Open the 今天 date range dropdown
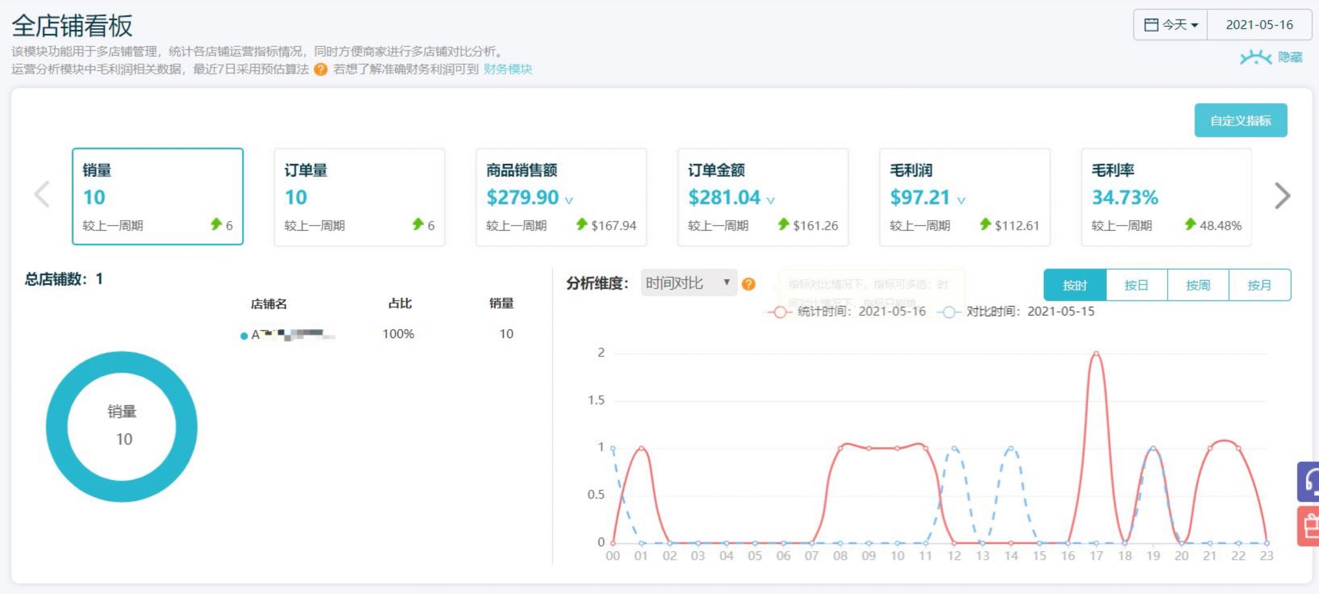 click(1170, 25)
